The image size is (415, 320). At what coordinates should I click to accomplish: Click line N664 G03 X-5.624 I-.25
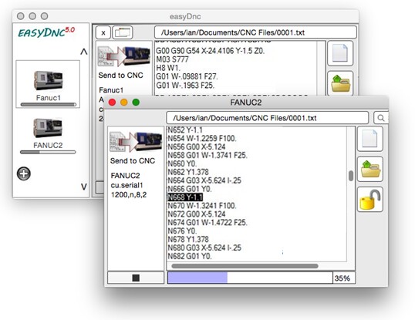[x=204, y=180]
